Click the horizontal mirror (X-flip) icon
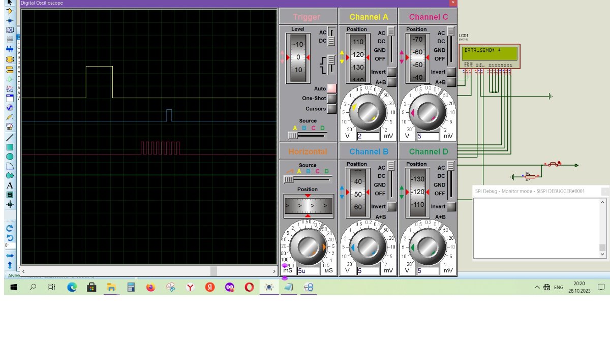Screen dimensions: 610x343 point(10,256)
